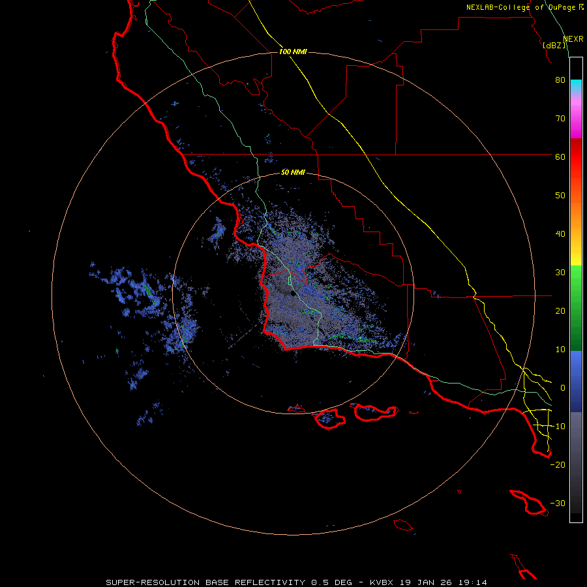Screen dimensions: 587x587
Task: Click the 100 NMI range ring label
Action: coord(293,52)
